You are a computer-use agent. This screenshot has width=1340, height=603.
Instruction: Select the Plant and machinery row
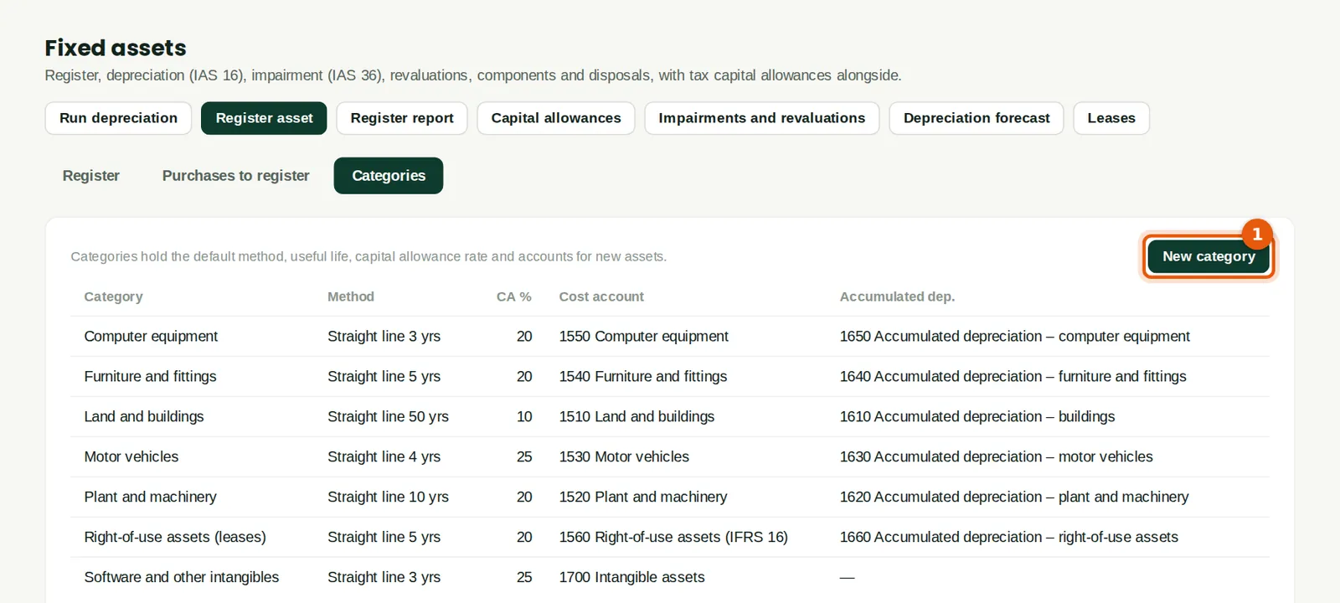point(670,497)
